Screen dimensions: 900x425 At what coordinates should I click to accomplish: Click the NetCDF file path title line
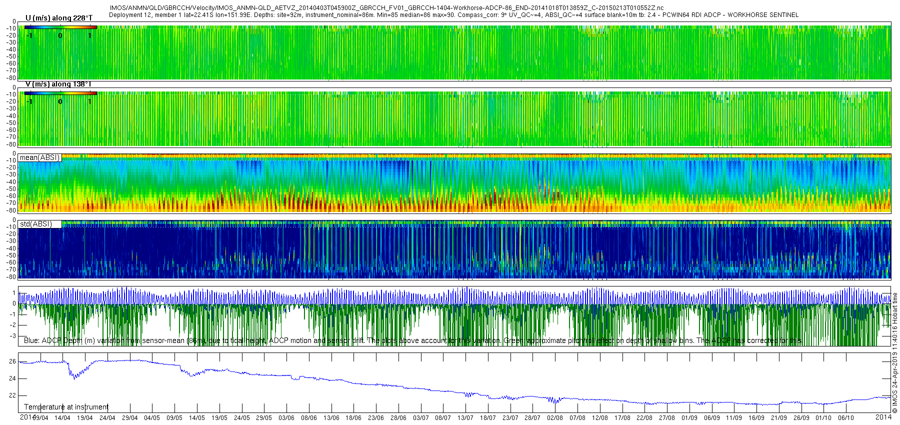pos(386,8)
